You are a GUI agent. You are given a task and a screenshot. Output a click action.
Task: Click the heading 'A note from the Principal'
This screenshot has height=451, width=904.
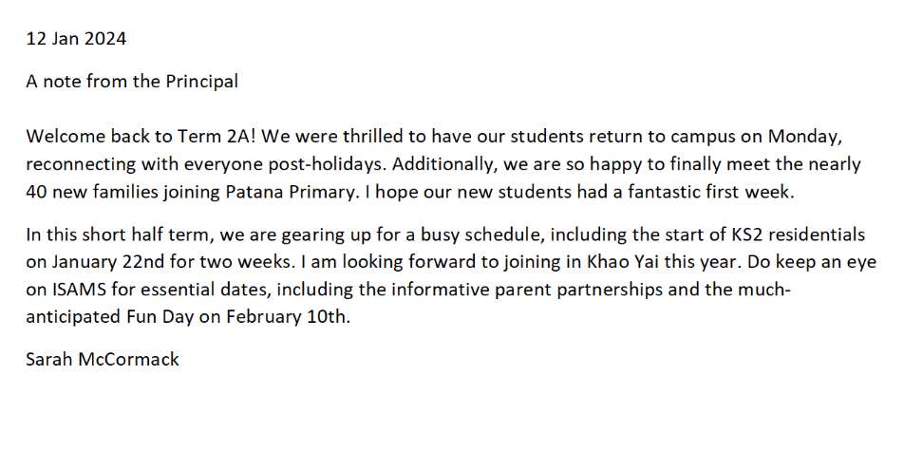132,82
